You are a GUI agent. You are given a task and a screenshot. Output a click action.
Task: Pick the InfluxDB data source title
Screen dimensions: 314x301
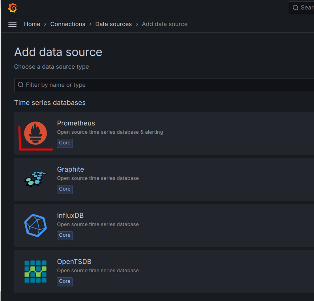pyautogui.click(x=70, y=215)
